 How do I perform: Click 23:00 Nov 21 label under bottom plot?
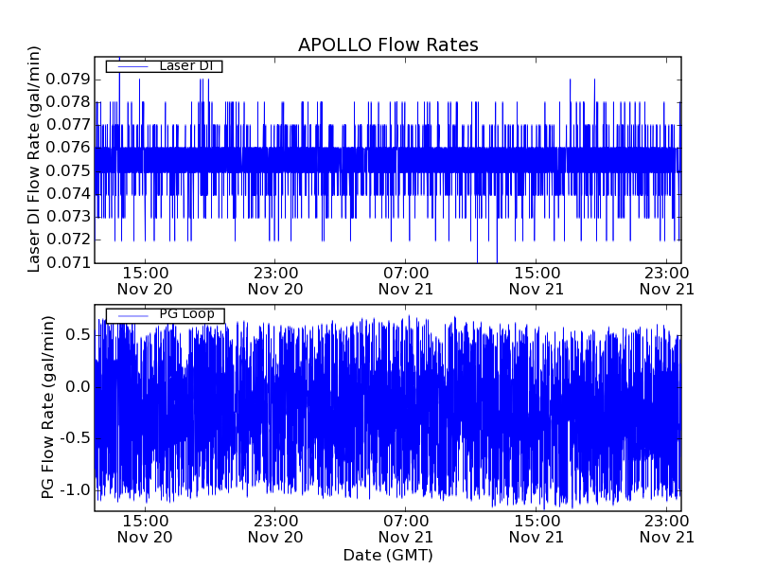tap(667, 529)
